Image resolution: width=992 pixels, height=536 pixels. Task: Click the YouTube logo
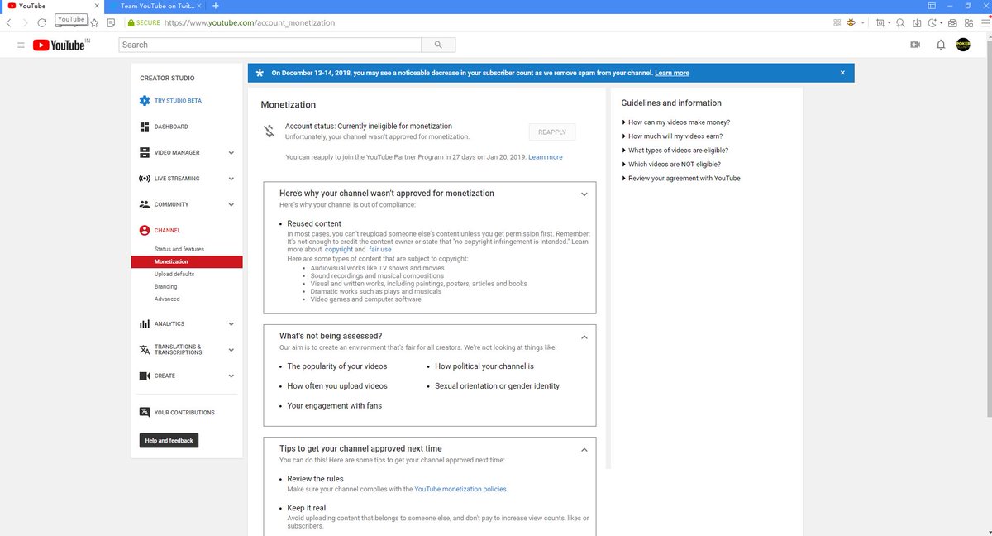point(60,45)
